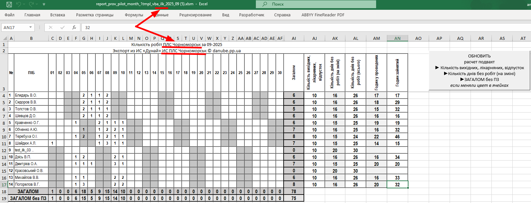This screenshot has width=531, height=203.
Task: Open the Файл menu
Action: [x=9, y=15]
